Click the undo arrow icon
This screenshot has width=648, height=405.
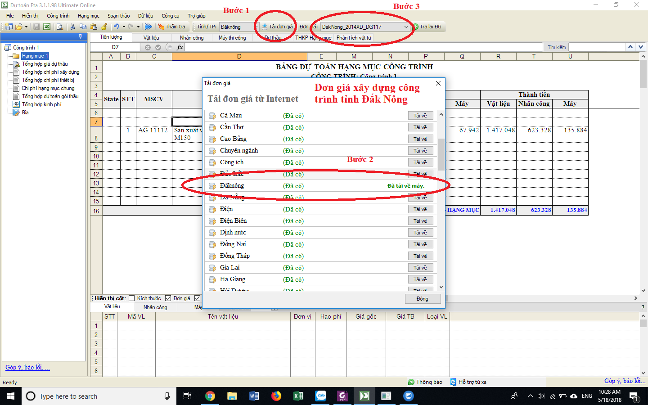[x=116, y=27]
